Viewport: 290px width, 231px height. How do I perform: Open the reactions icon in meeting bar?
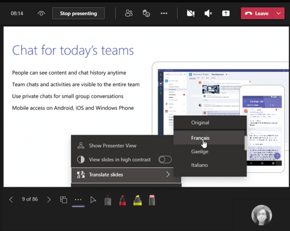pos(146,14)
